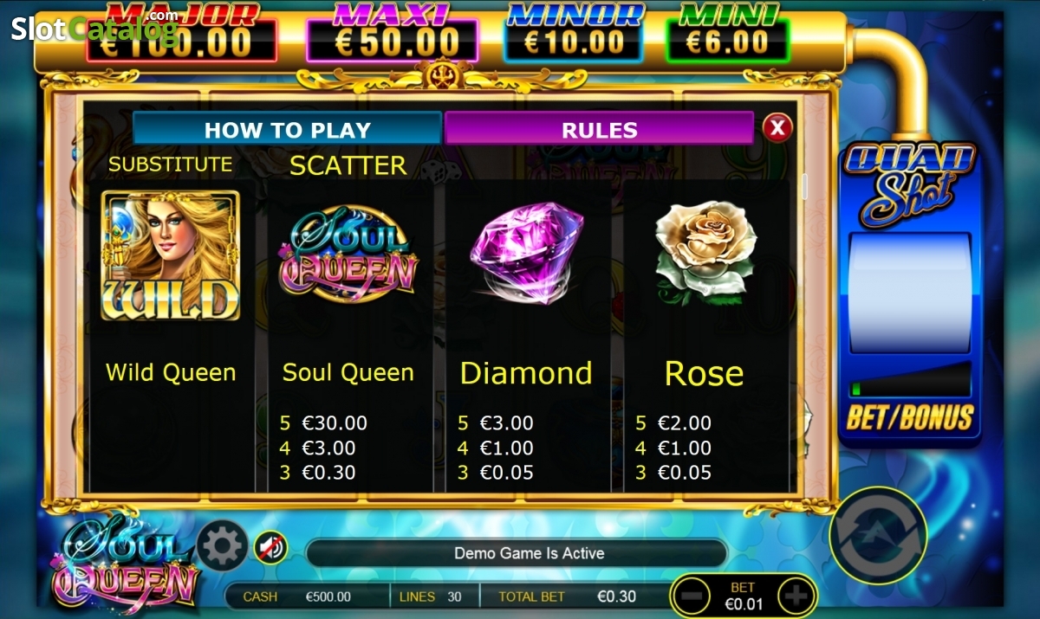This screenshot has width=1040, height=619.
Task: Click the BET/BONUS label
Action: point(910,417)
